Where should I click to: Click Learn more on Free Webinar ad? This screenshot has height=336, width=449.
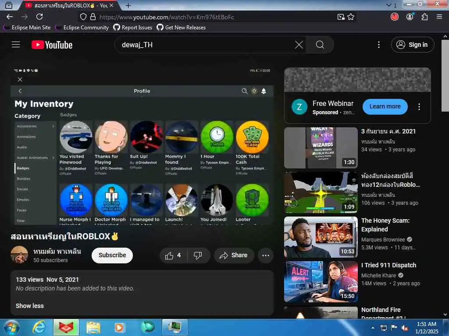[x=385, y=106]
